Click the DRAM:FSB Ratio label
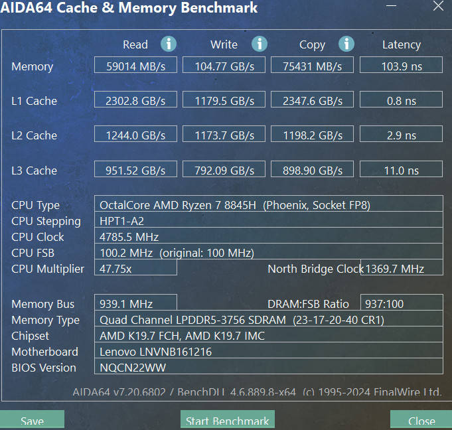Image resolution: width=452 pixels, height=430 pixels. pos(308,304)
